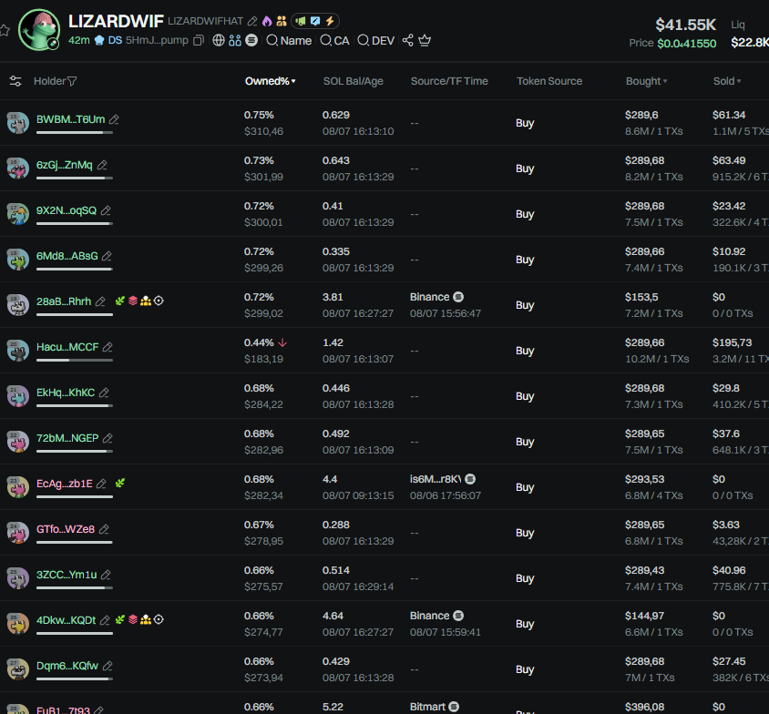The width and height of the screenshot is (769, 714).
Task: Click the red layers tag on 28aB...Rhrh
Action: 133,301
